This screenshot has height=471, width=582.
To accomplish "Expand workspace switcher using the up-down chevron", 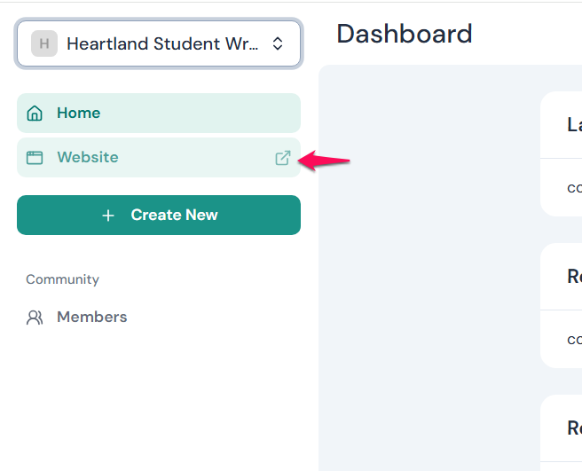I will [x=278, y=43].
